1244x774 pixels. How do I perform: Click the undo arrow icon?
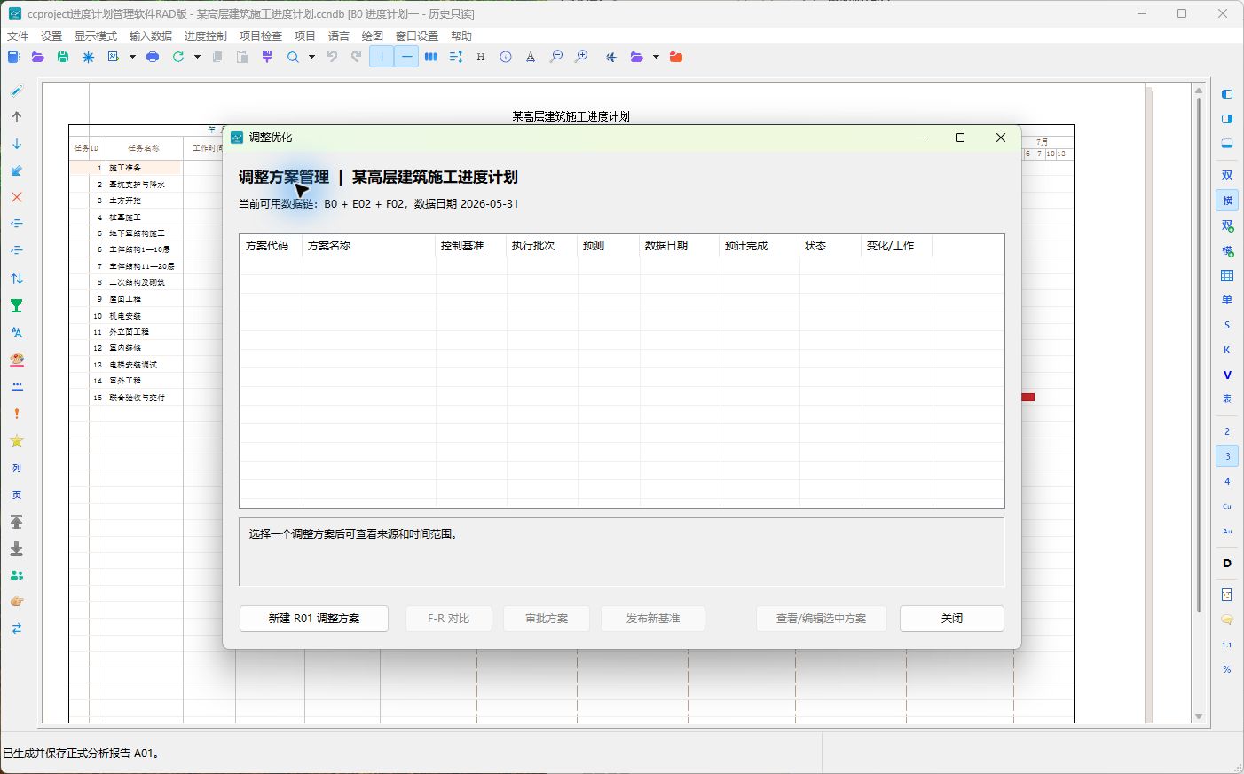[332, 57]
